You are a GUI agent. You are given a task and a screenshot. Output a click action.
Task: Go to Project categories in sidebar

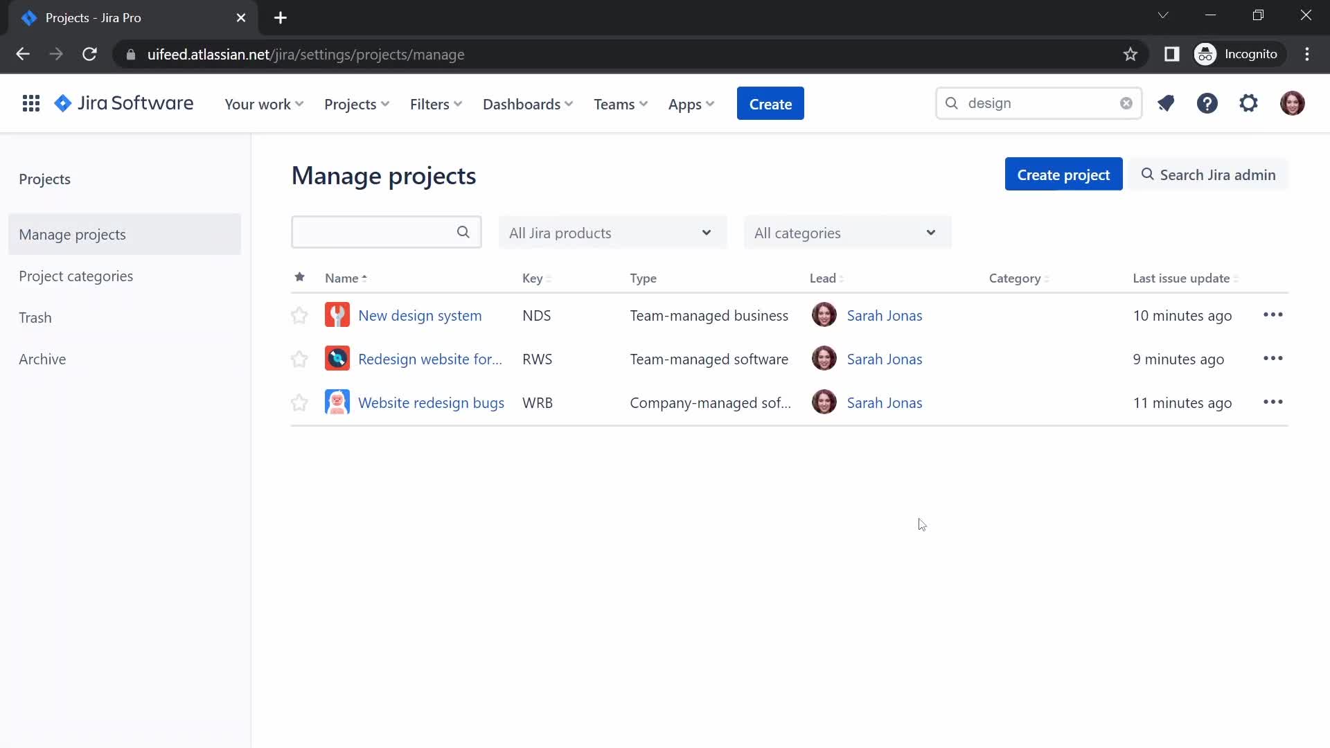pyautogui.click(x=125, y=276)
